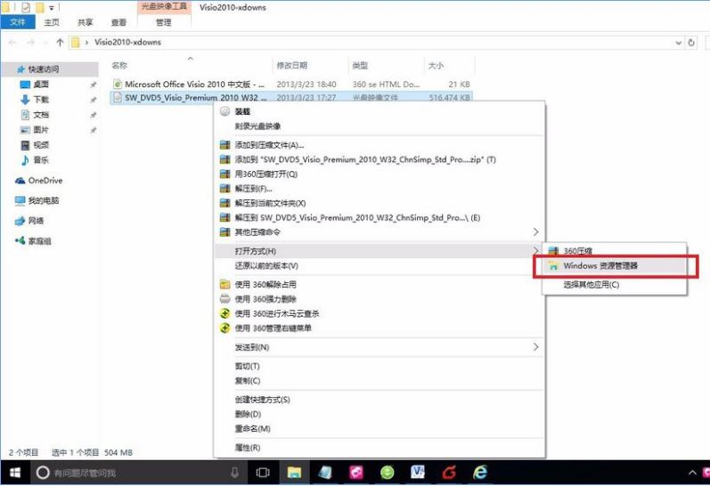
Task: Open the Windows Start button
Action: coord(14,473)
